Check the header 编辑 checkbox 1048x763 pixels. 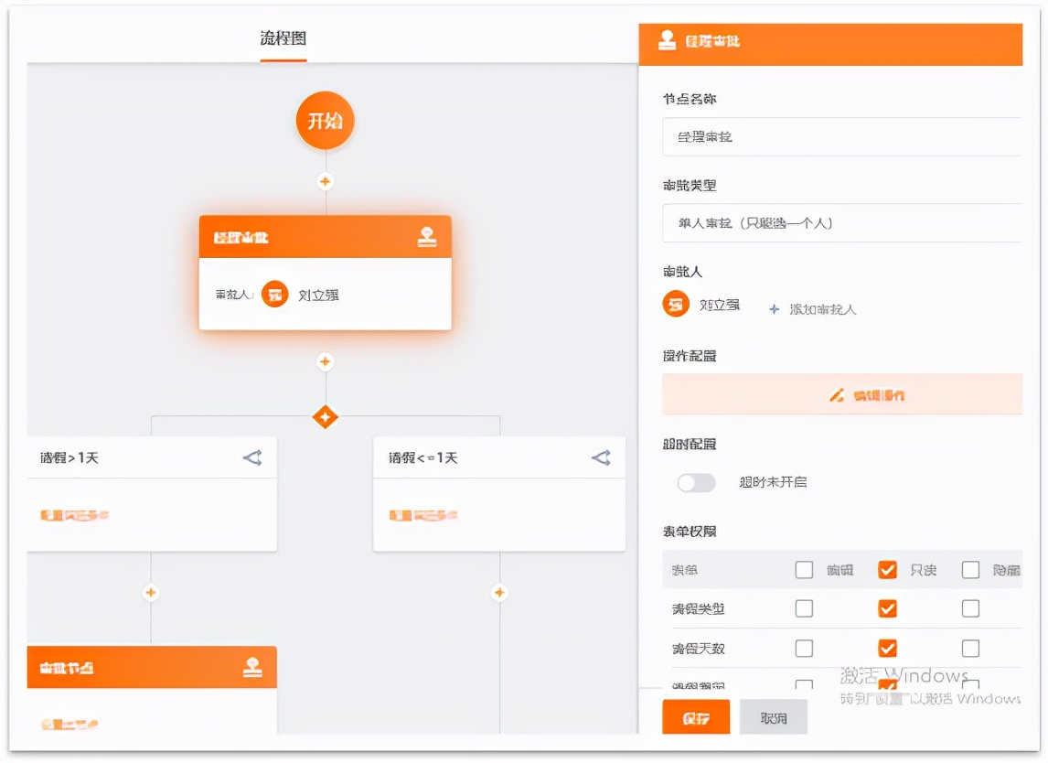804,570
